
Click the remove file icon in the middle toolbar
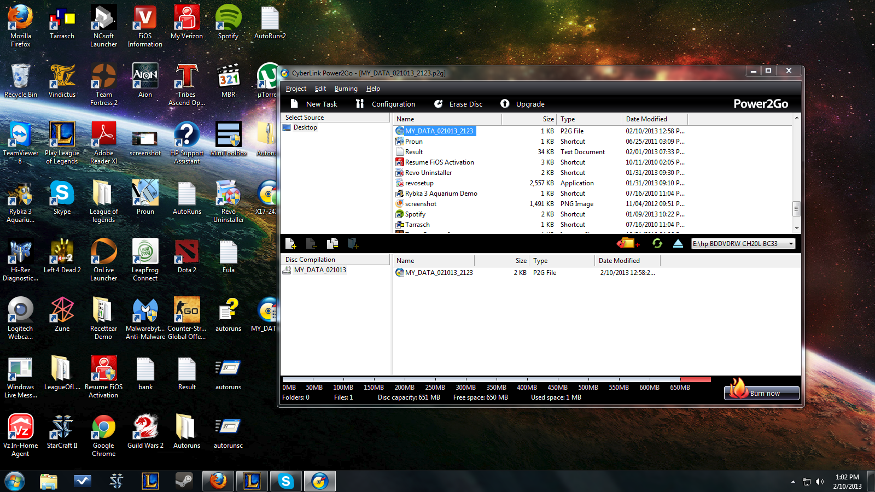tap(311, 243)
